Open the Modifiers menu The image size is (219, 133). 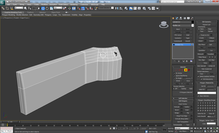45,4
